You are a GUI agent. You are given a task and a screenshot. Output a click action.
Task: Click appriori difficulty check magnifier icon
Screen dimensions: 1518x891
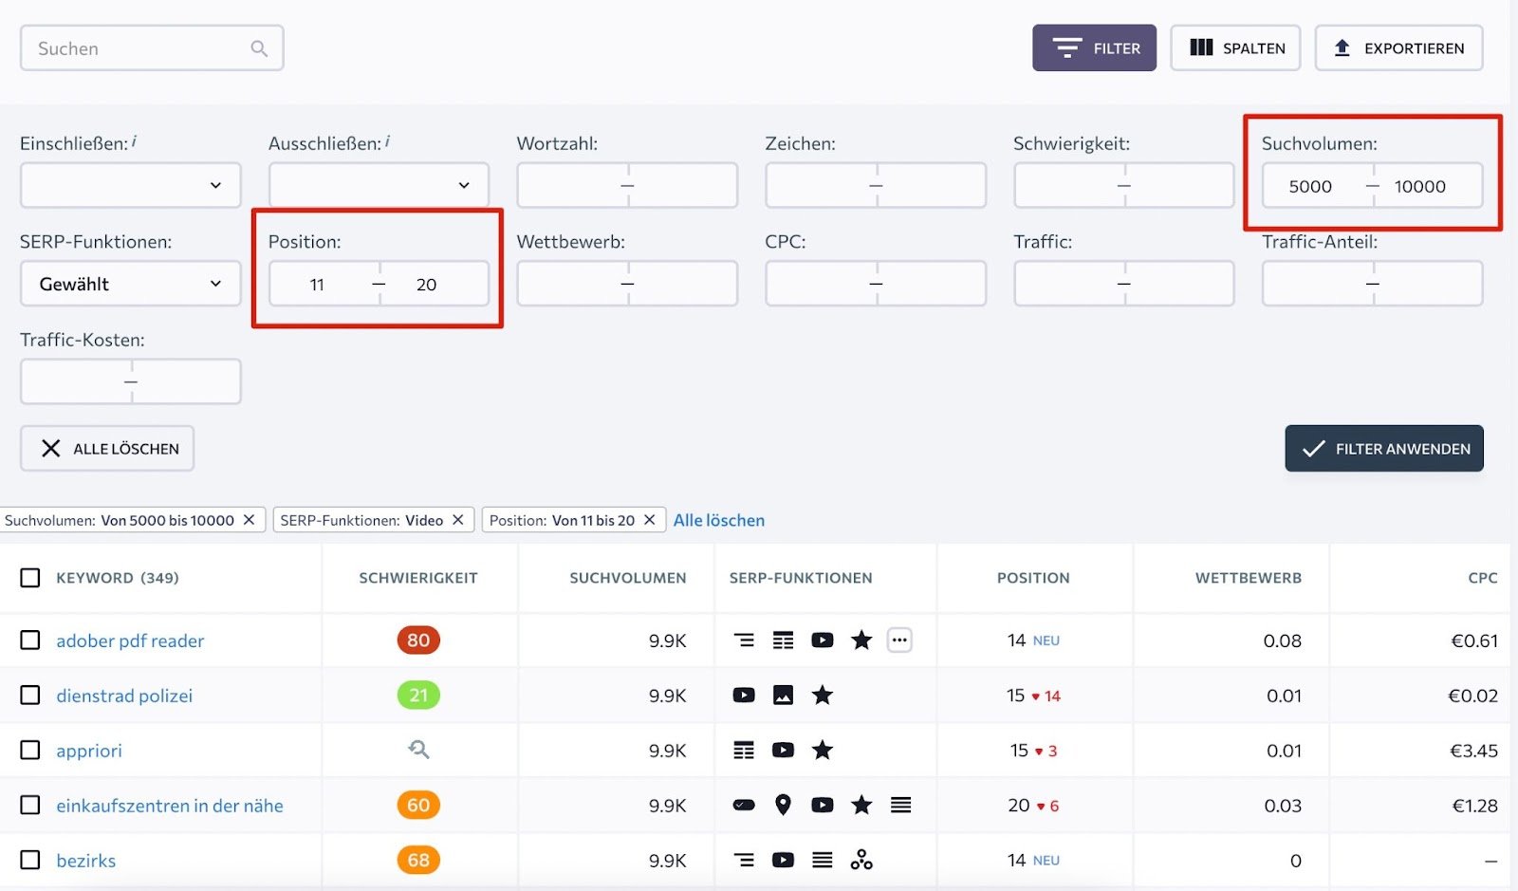click(x=418, y=750)
